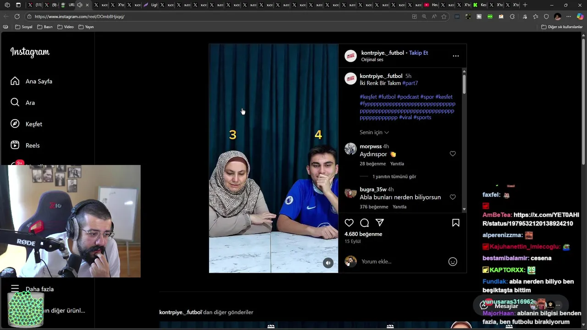Go back in browser history
The width and height of the screenshot is (587, 330).
click(6, 16)
